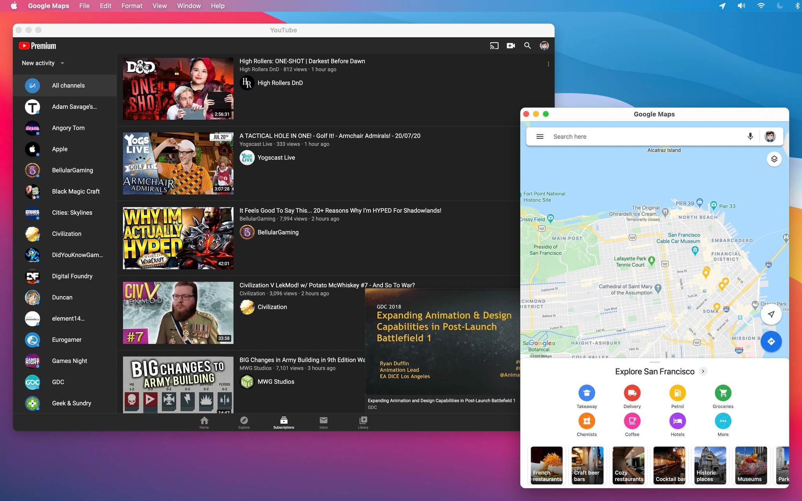Open High Rollers ONE-SHOT video title
This screenshot has width=802, height=501.
[302, 61]
